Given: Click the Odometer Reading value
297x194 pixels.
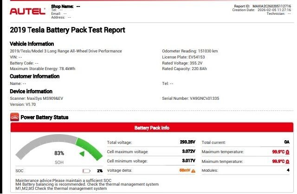Looking at the screenshot, I should click(x=207, y=51).
